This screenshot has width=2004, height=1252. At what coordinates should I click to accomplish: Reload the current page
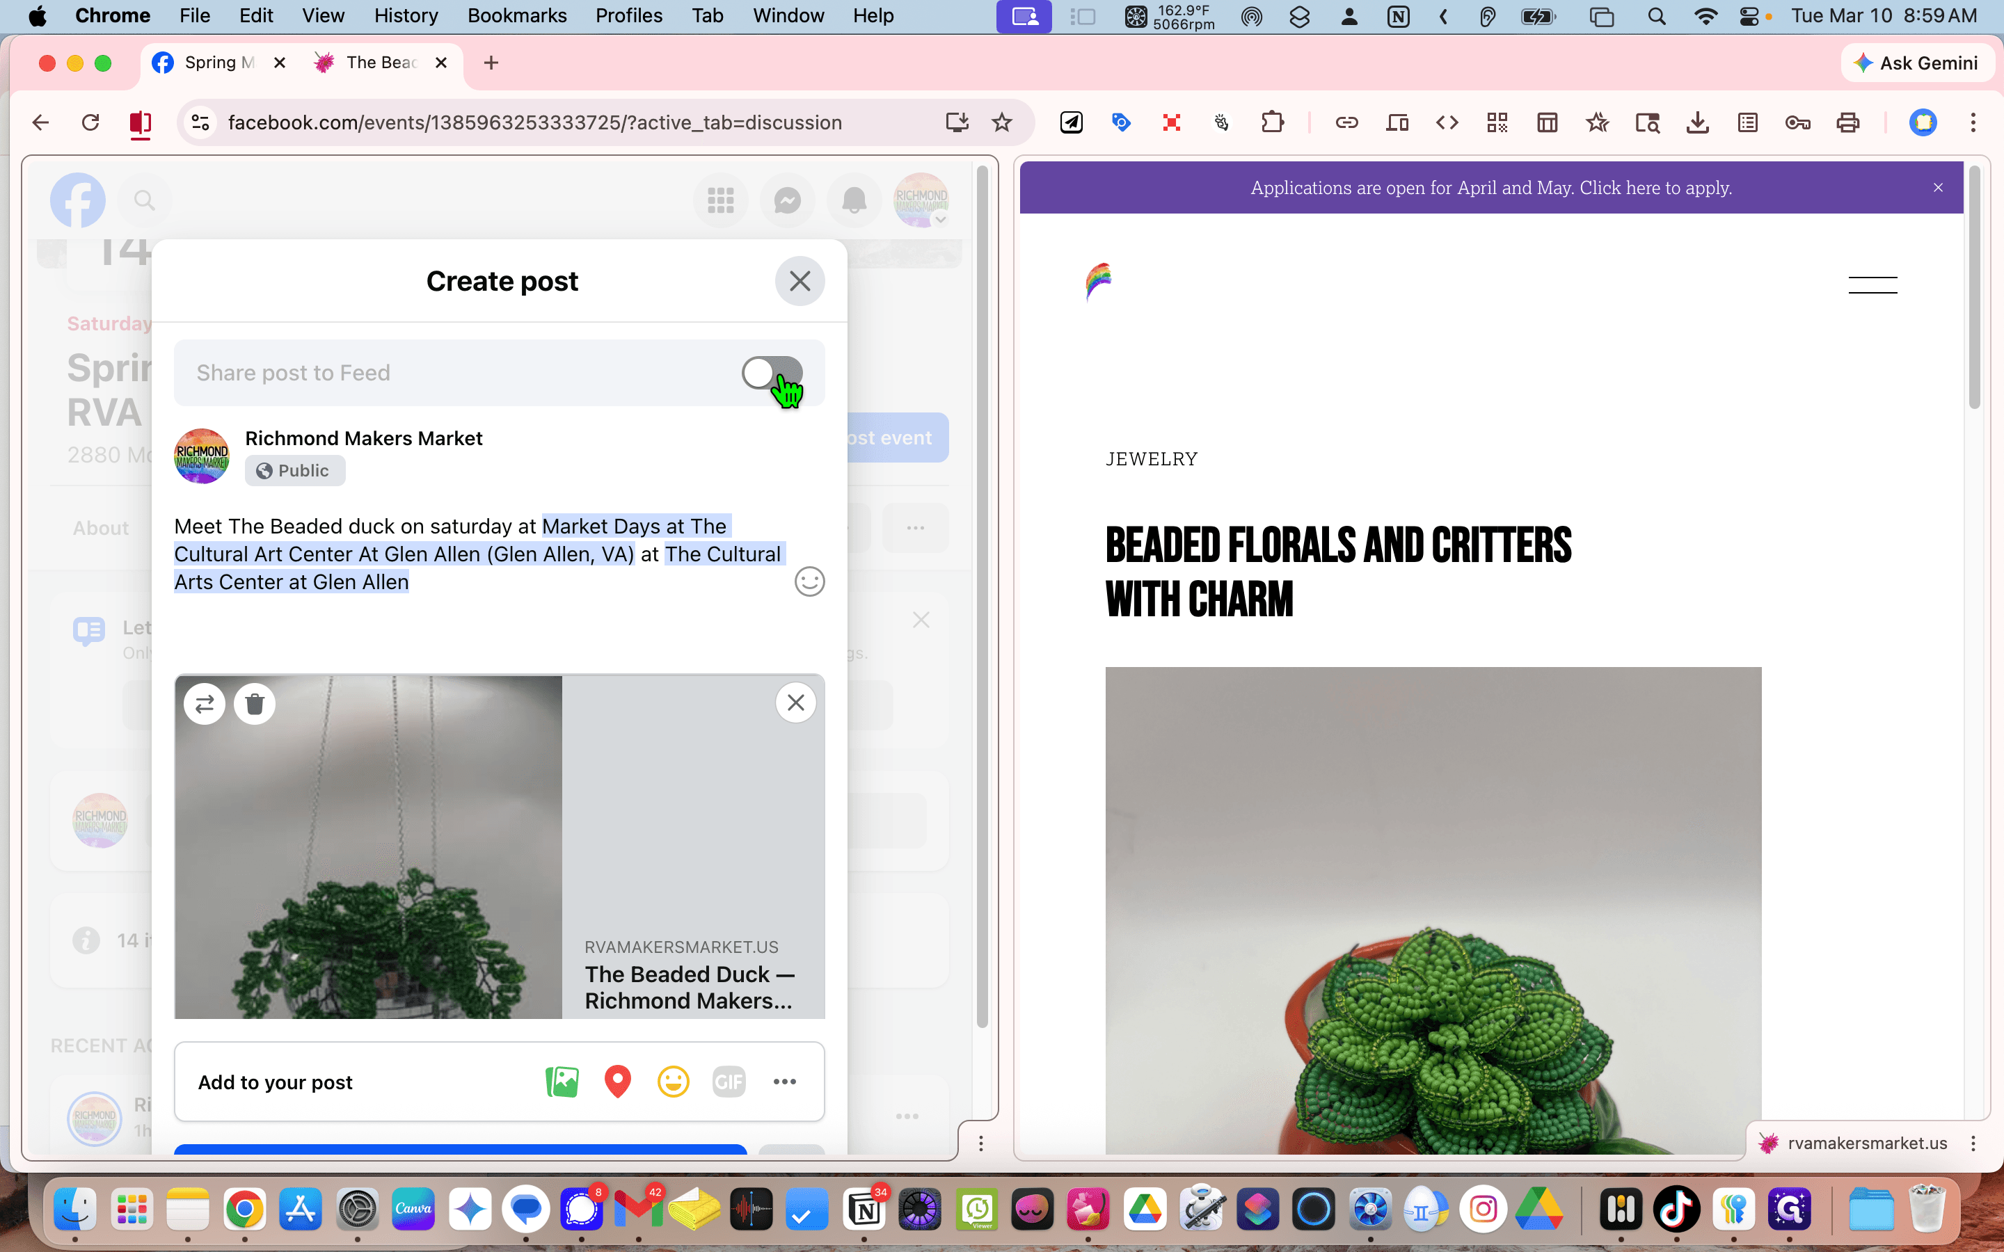[90, 122]
